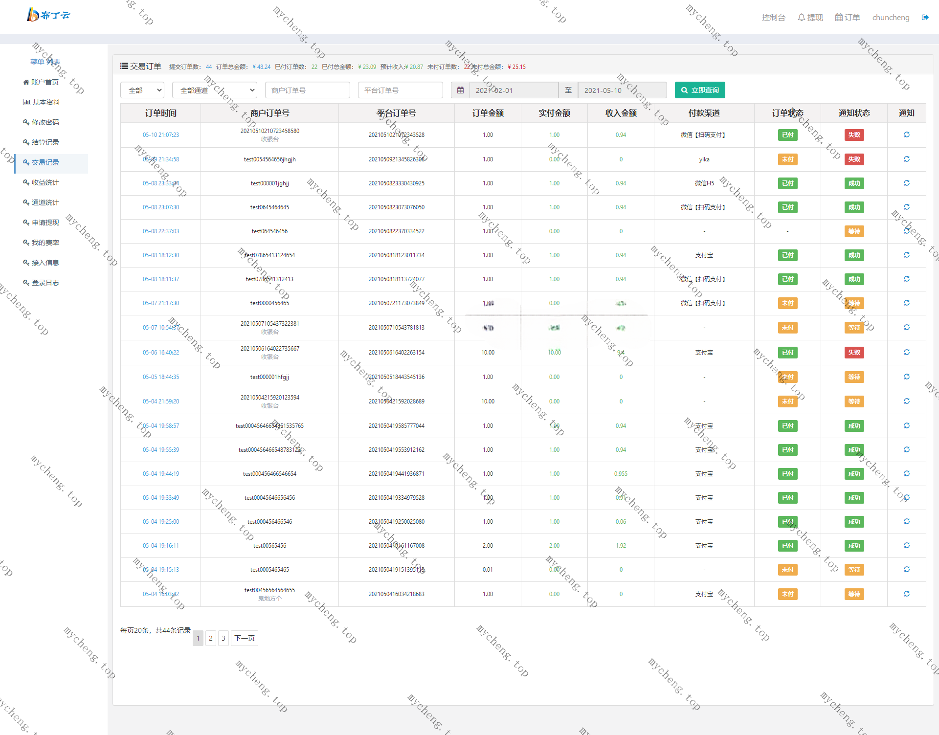939x735 pixels.
Task: Resend notification for order 05-06 16:40:22
Action: click(906, 352)
